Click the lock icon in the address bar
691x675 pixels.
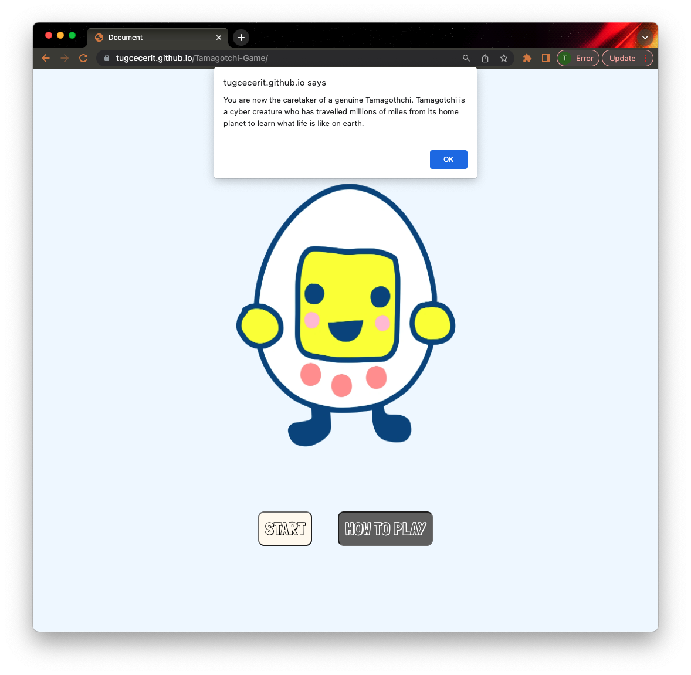click(106, 58)
